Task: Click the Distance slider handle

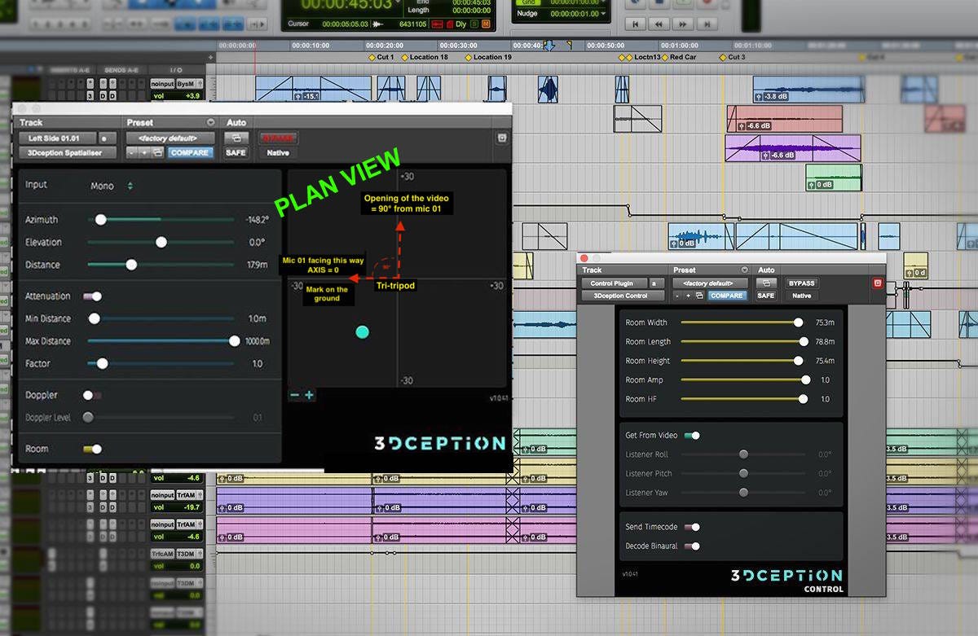Action: [x=131, y=265]
